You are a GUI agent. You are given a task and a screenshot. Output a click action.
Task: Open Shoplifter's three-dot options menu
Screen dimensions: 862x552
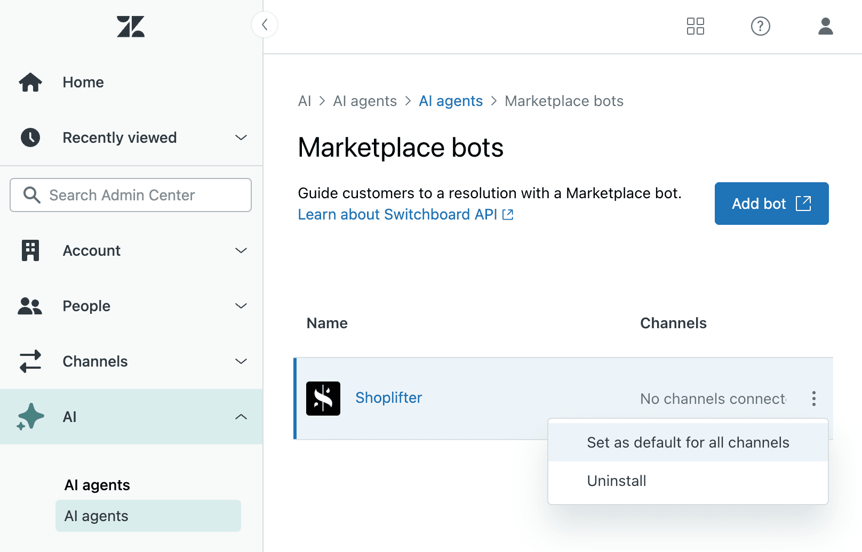(x=814, y=399)
